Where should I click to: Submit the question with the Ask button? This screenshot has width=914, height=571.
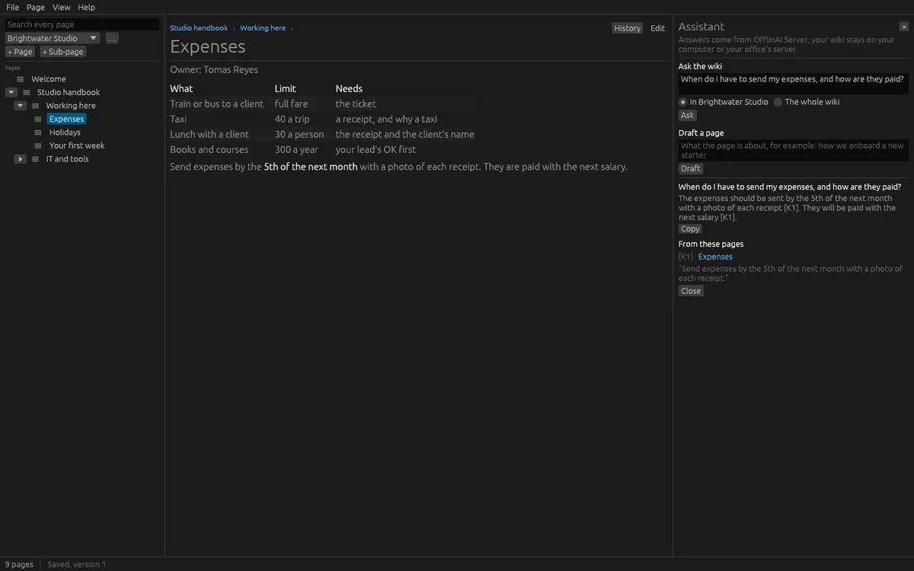coord(688,116)
